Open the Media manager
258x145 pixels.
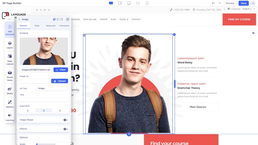tap(10, 91)
